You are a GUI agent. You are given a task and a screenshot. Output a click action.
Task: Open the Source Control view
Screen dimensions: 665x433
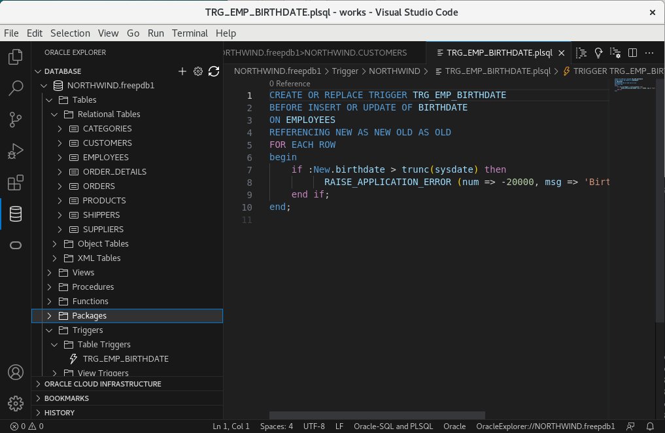(15, 120)
